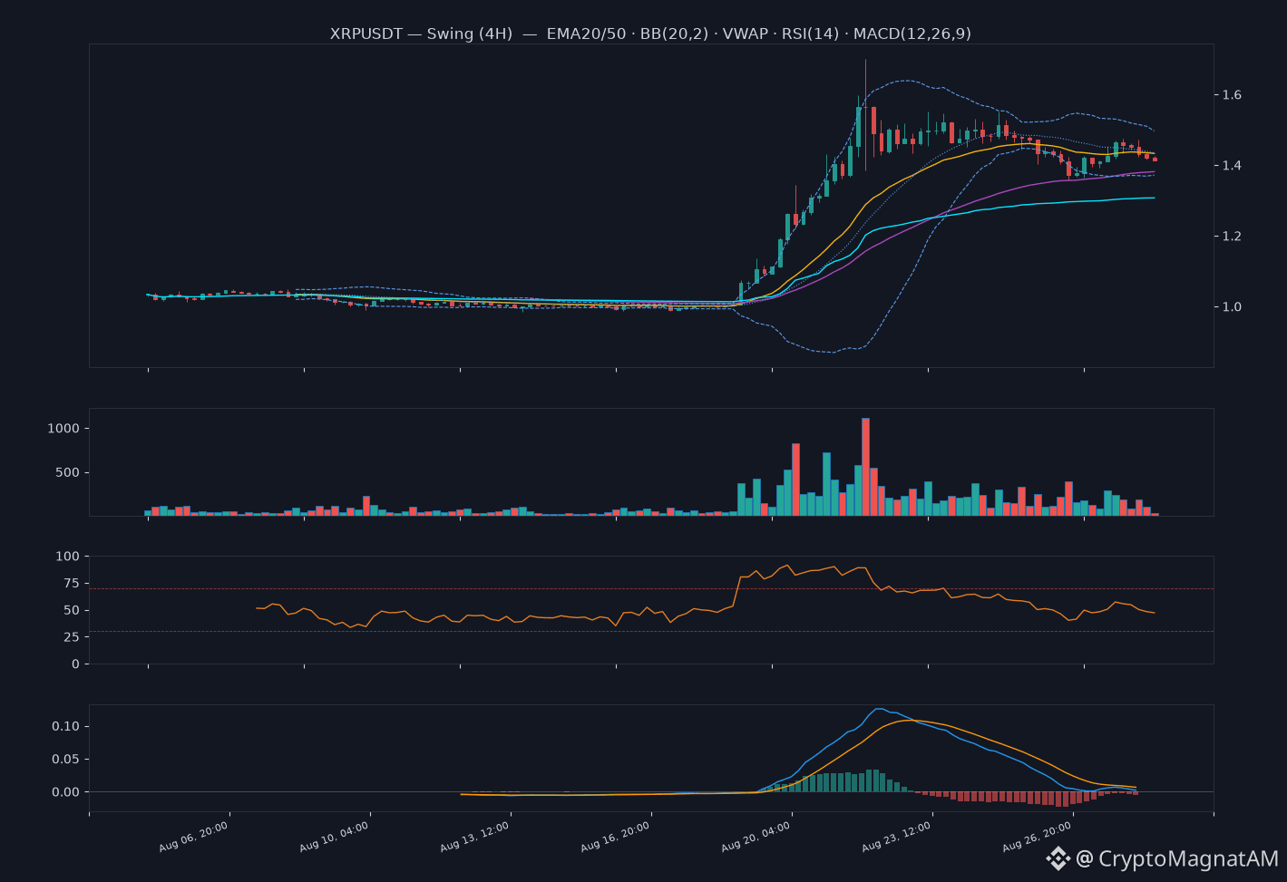Click the Aug 06, 20:00 date label
1287x882 pixels.
click(194, 837)
